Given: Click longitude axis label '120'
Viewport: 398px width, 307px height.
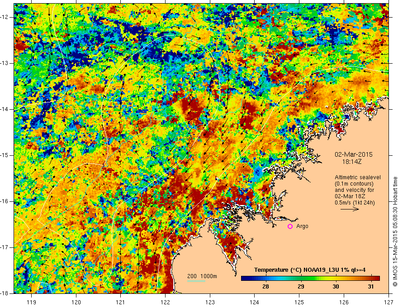Looking at the screenshot, I should (76, 302).
